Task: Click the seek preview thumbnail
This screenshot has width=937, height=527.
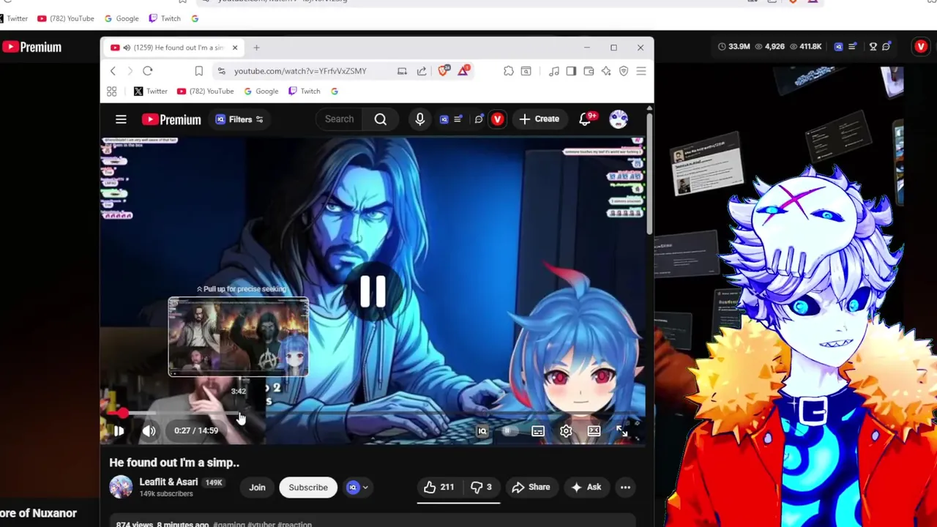Action: [x=239, y=337]
